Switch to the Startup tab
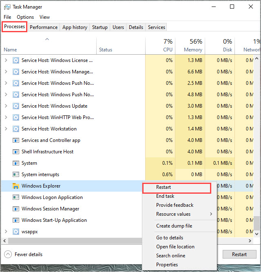The width and height of the screenshot is (261, 272). (x=100, y=27)
